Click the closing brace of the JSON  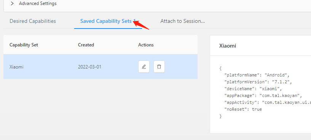220,116
